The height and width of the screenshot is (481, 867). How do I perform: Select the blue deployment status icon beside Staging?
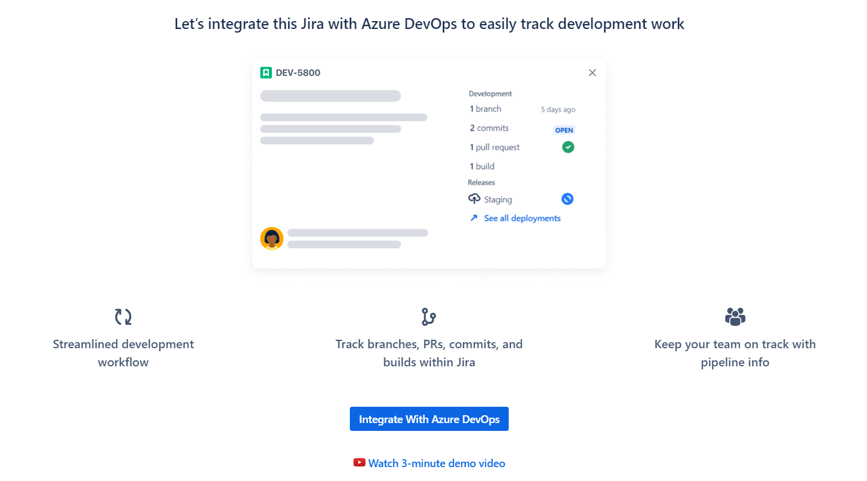(x=567, y=199)
